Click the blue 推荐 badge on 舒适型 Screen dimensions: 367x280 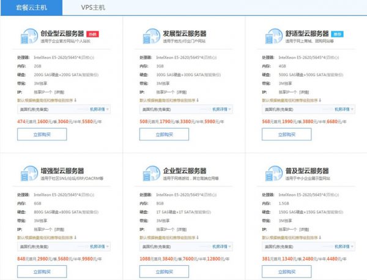(x=339, y=34)
